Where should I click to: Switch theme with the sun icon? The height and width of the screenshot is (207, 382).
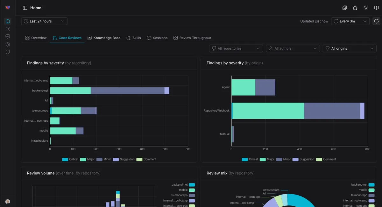coord(366,8)
